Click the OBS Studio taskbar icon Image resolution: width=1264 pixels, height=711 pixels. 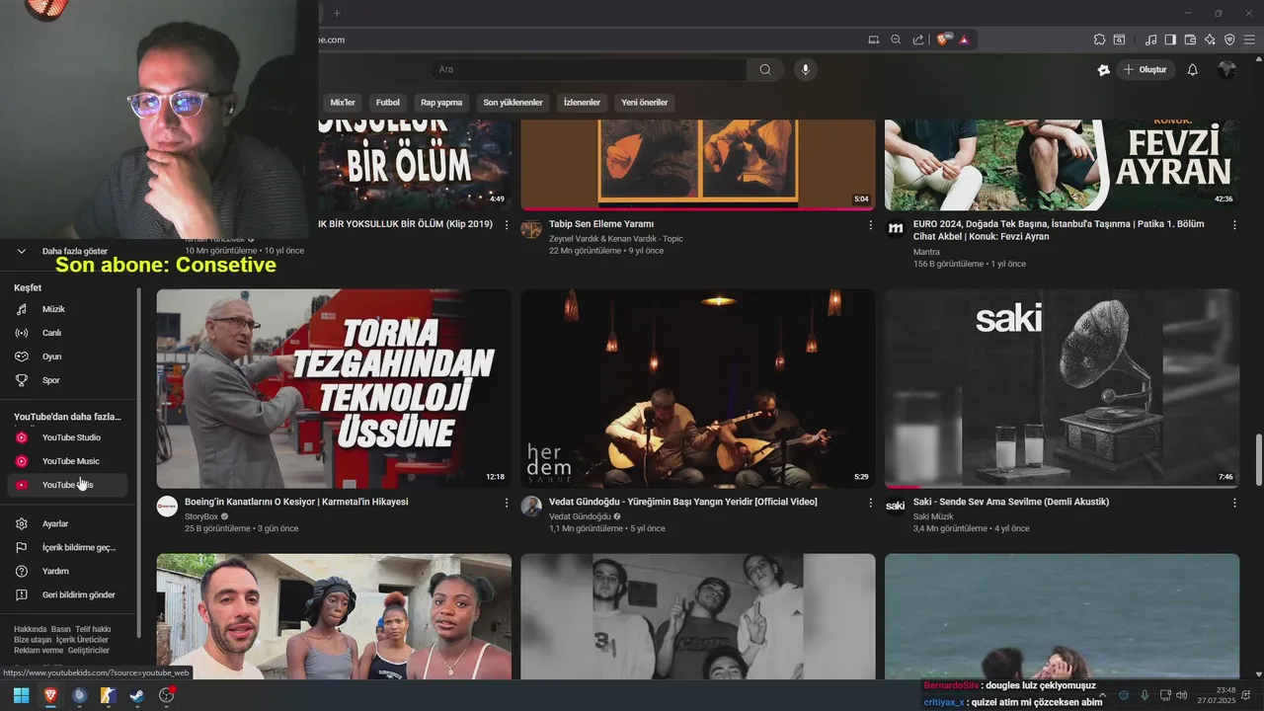click(166, 696)
